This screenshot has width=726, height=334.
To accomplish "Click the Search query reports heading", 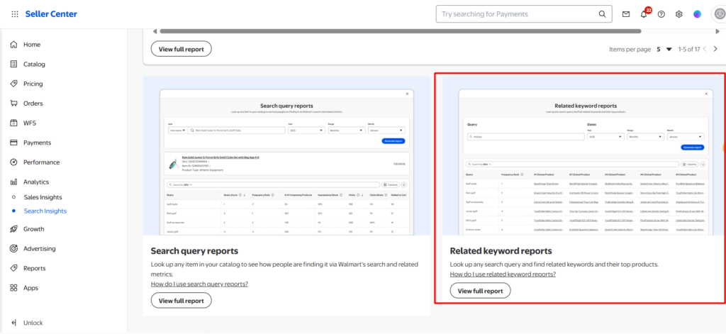I will [x=194, y=251].
